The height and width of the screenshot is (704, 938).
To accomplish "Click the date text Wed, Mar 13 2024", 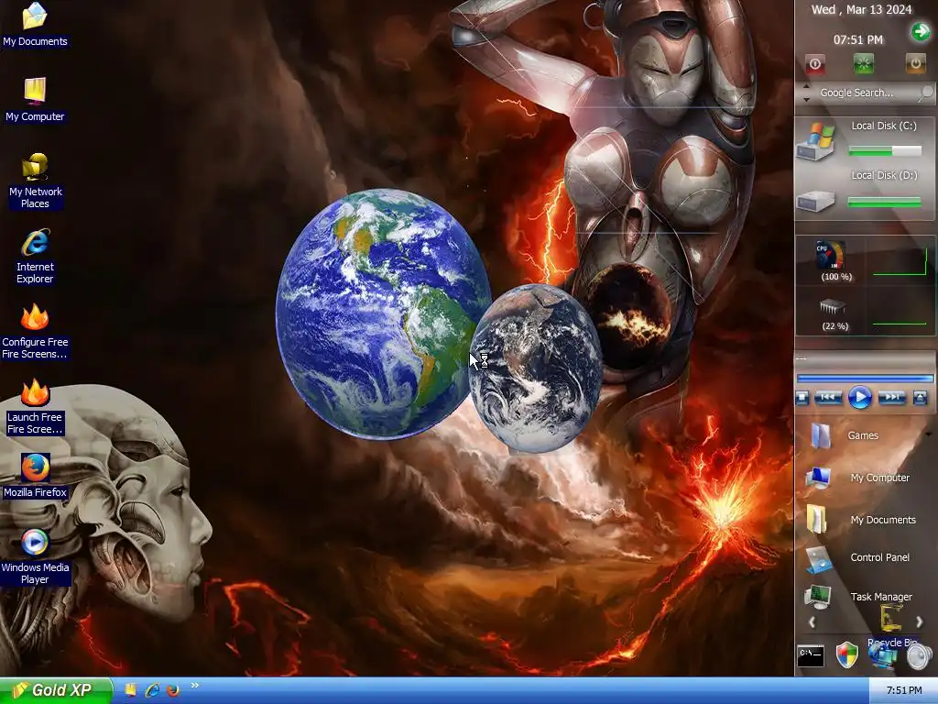I will 861,9.
